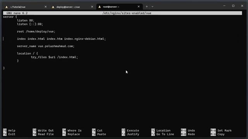The width and height of the screenshot is (248, 139).
Task: Place cursor on 'listen 80;' line
Action: (x=26, y=20)
